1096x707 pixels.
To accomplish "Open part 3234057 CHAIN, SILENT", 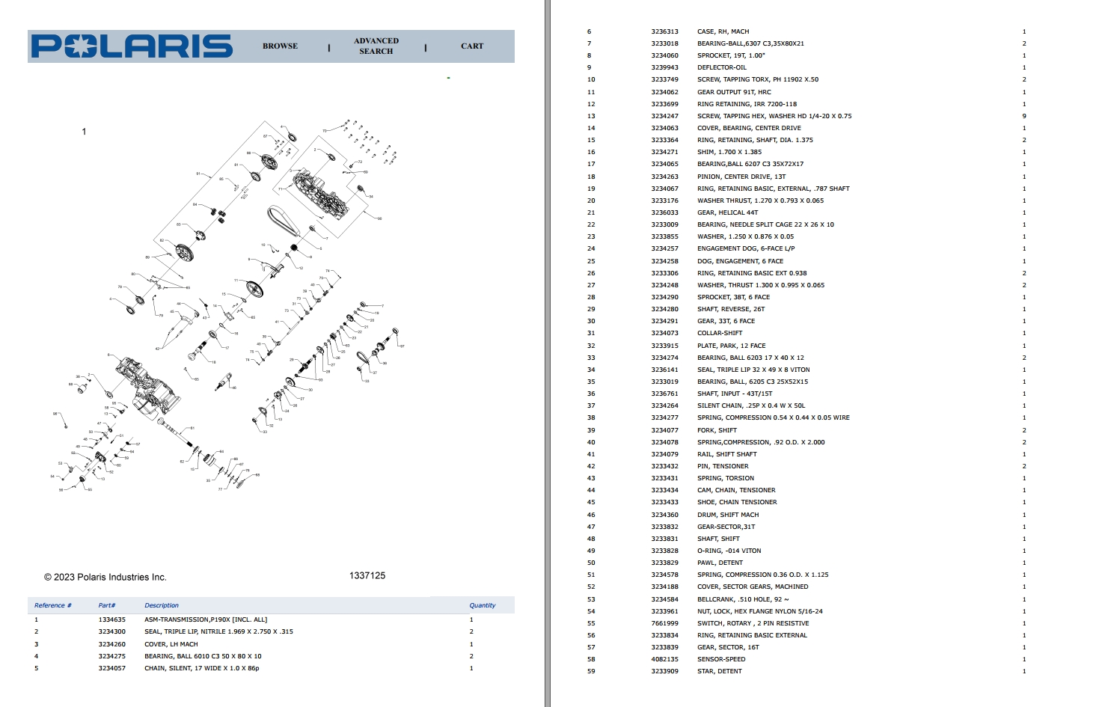I will pyautogui.click(x=111, y=669).
